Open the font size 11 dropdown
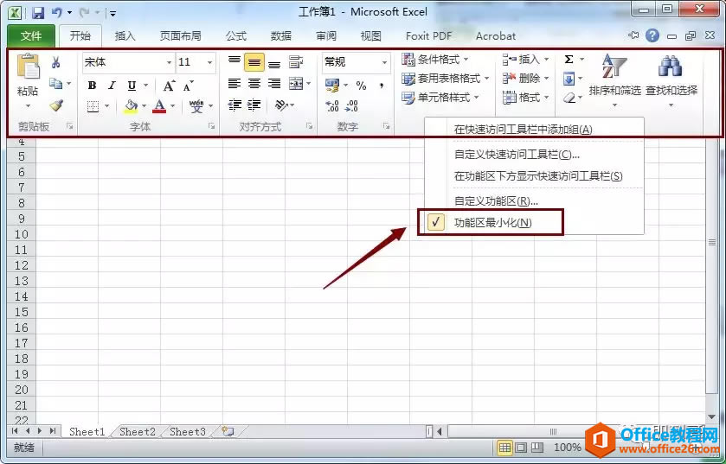 209,62
